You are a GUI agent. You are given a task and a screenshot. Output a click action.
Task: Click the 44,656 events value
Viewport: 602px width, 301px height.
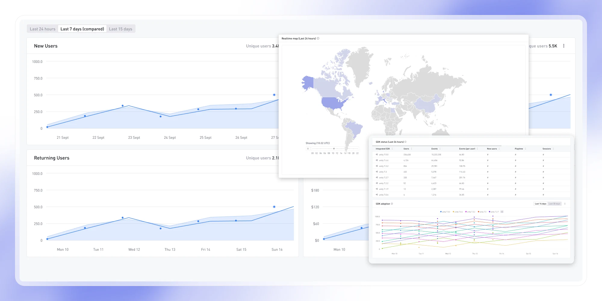coord(434,160)
